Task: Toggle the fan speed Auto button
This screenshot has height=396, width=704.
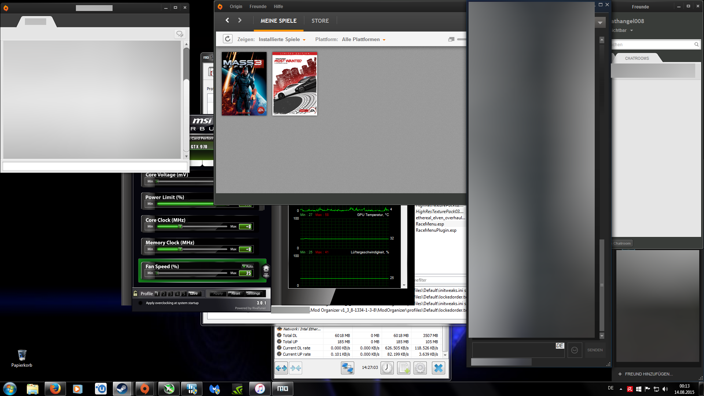Action: pyautogui.click(x=247, y=266)
